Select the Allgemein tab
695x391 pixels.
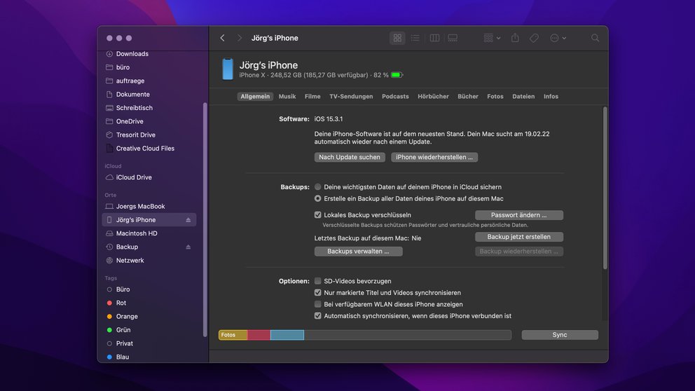[255, 96]
